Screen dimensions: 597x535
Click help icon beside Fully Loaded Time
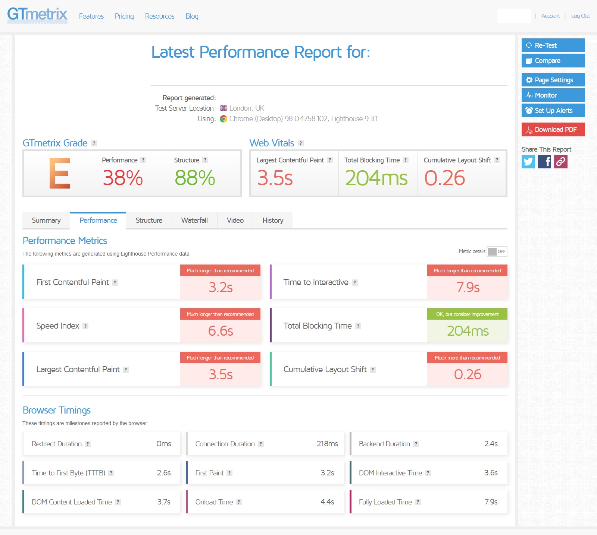click(x=418, y=502)
